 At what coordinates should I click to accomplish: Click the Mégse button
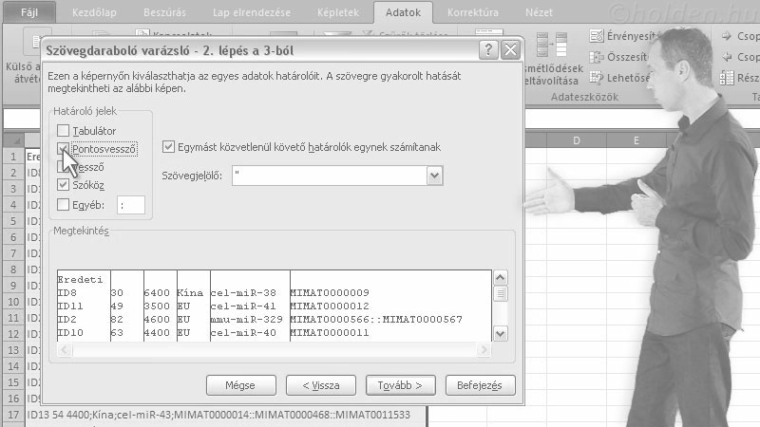click(241, 385)
